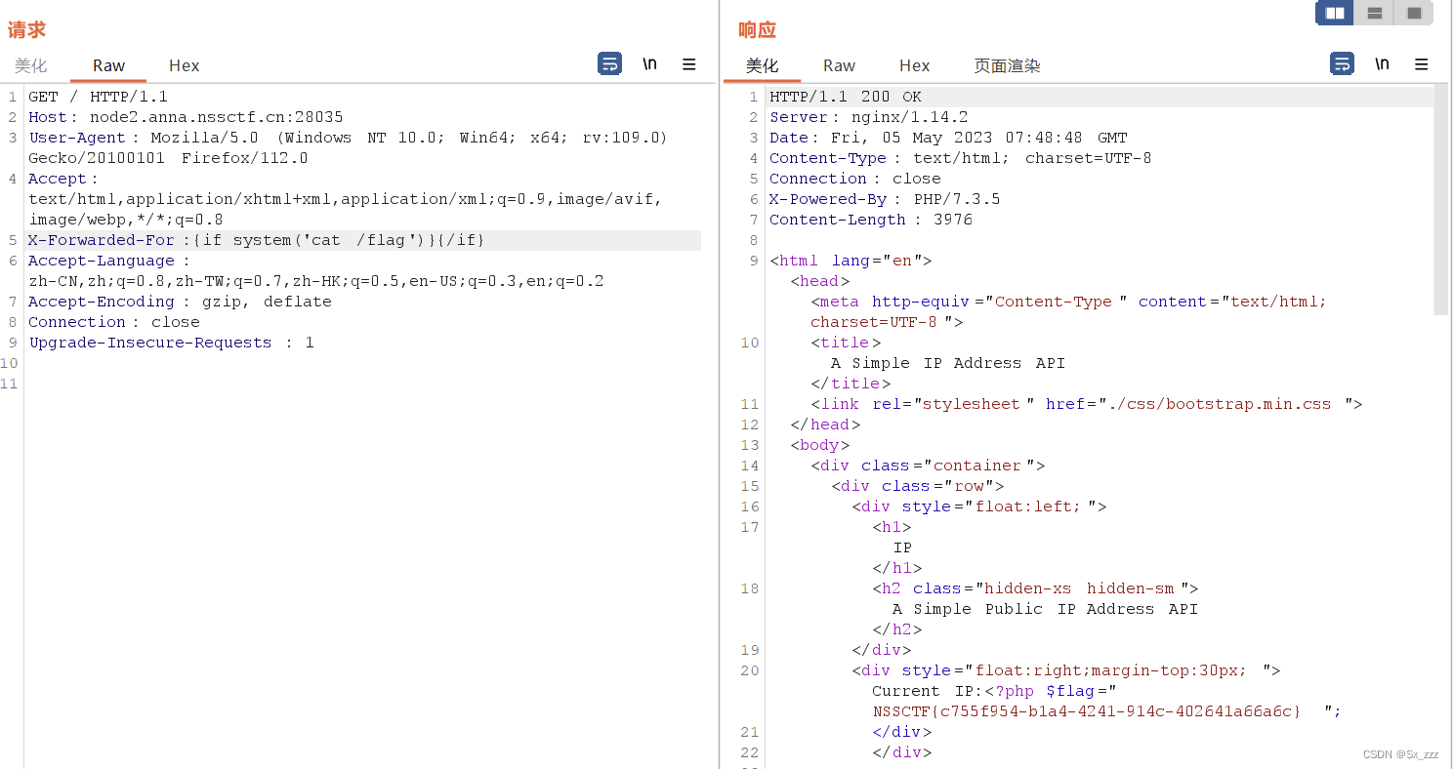
Task: Click the HTTP/1.1 200 OK status line
Action: click(x=846, y=97)
